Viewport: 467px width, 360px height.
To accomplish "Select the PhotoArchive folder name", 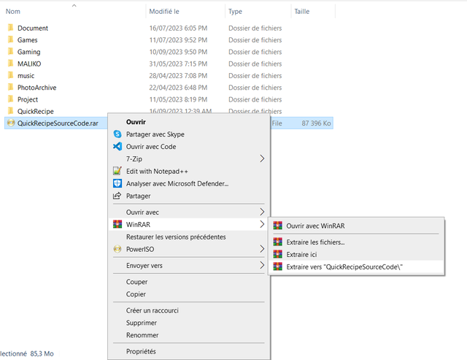I will (36, 88).
